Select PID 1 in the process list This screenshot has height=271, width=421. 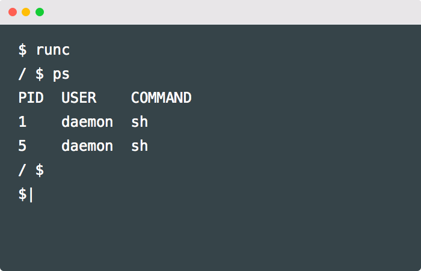coord(23,122)
